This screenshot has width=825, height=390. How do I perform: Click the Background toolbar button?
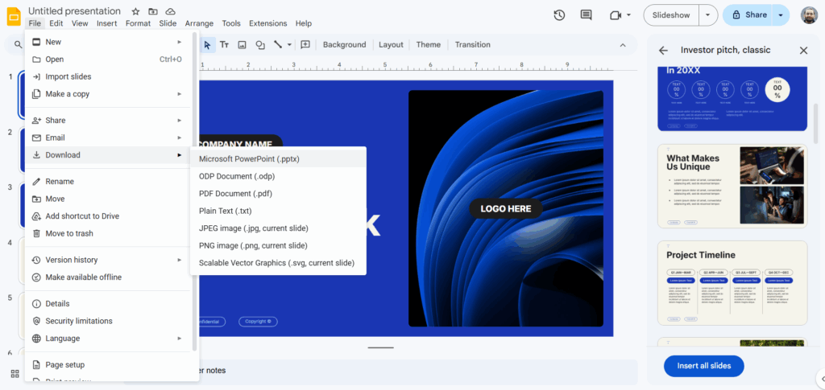(x=344, y=45)
